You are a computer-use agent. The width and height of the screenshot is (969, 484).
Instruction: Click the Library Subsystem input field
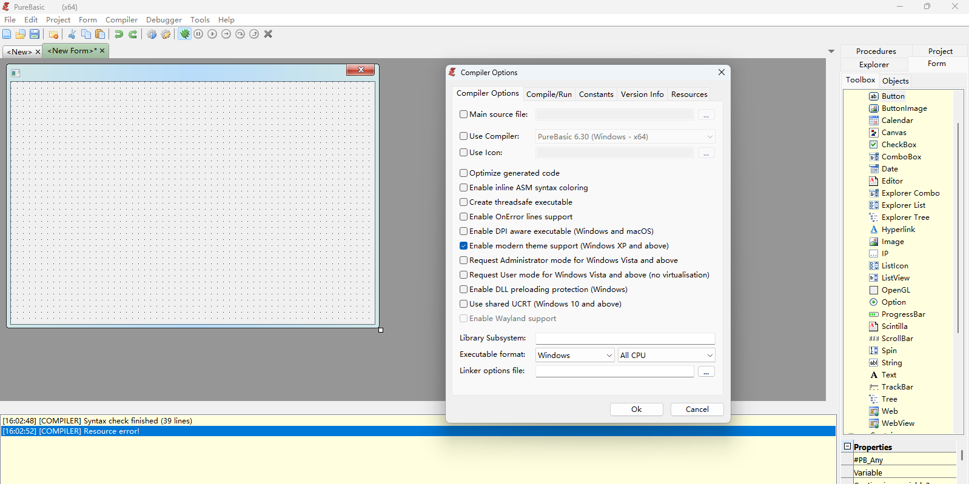tap(625, 339)
